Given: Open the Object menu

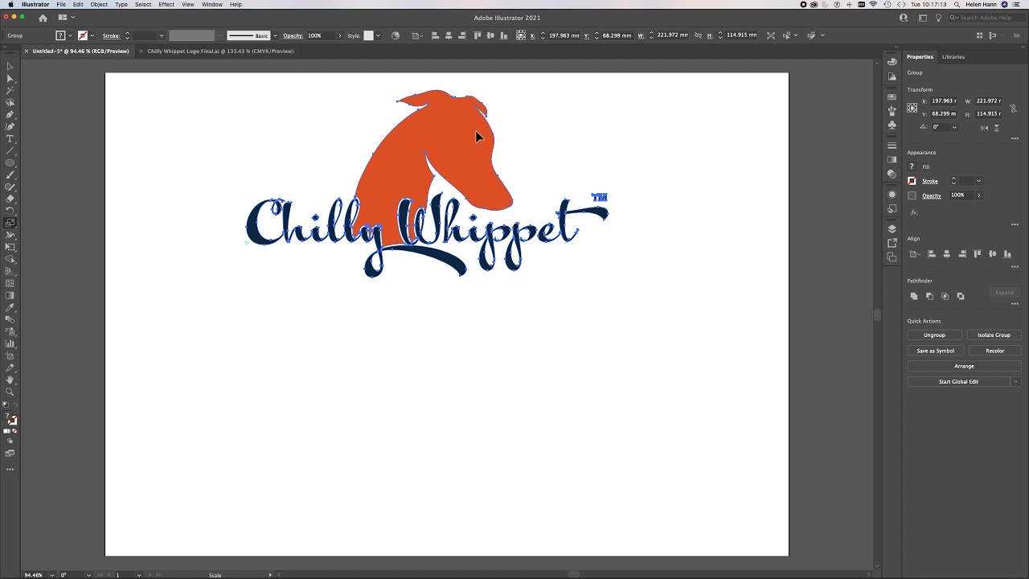Looking at the screenshot, I should tap(99, 5).
